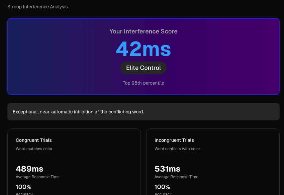The width and height of the screenshot is (284, 195).
Task: Click the Top 98th percentile text
Action: point(143,83)
